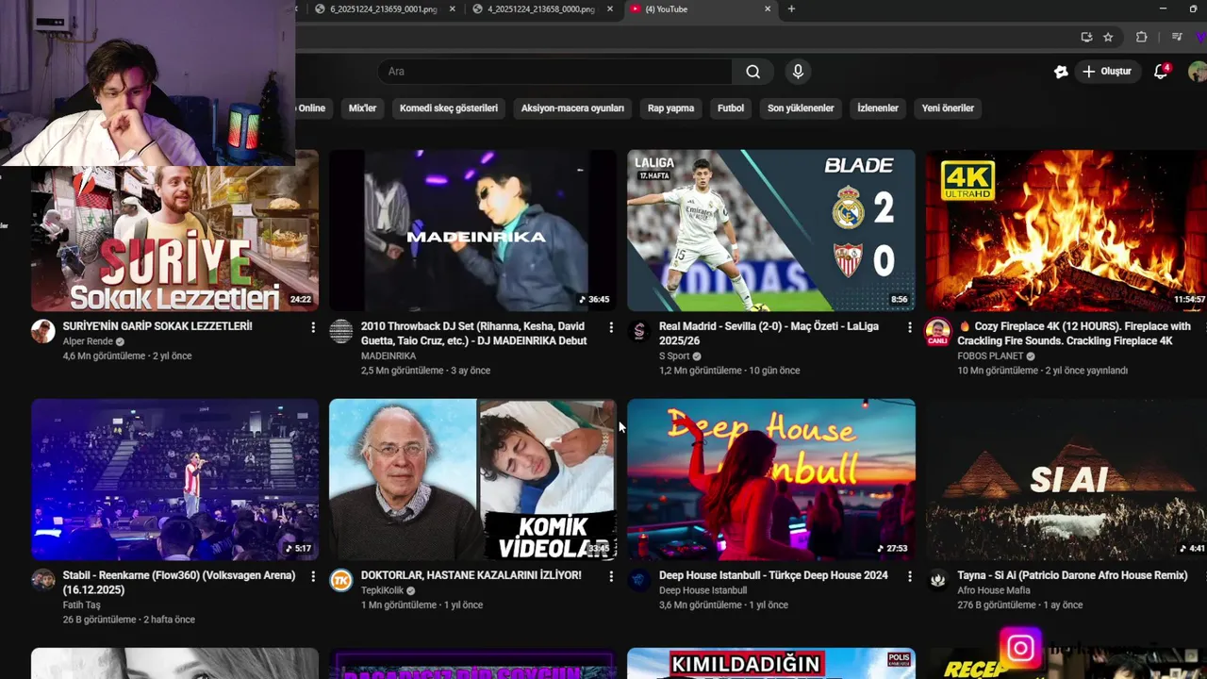Open title SURİYE'NİN GARİP SOKAK LEZZETLERİ!

pyautogui.click(x=157, y=326)
